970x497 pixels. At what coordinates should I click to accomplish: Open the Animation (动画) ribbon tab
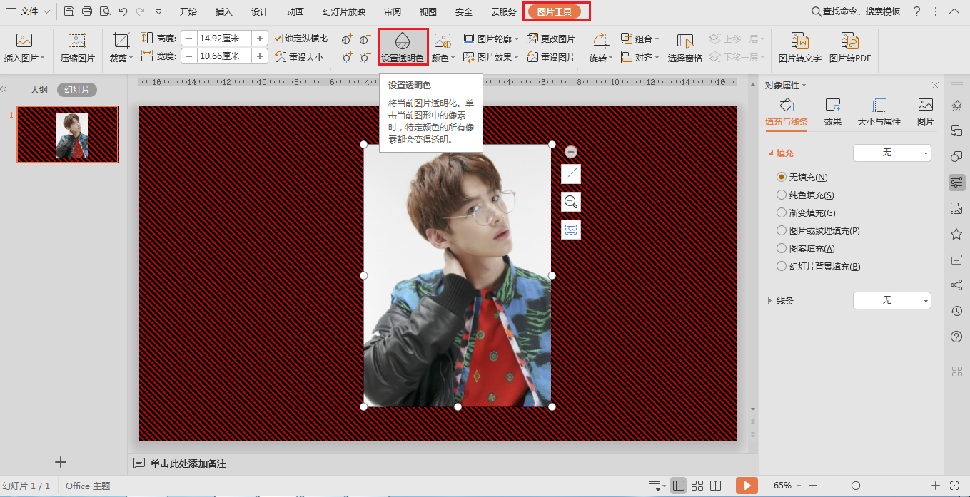tap(295, 11)
